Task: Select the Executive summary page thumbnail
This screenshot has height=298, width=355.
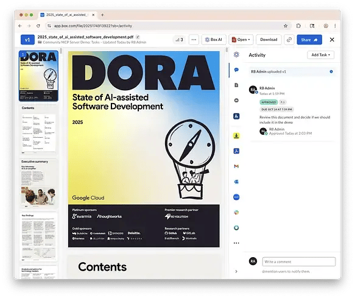Action: [38, 183]
